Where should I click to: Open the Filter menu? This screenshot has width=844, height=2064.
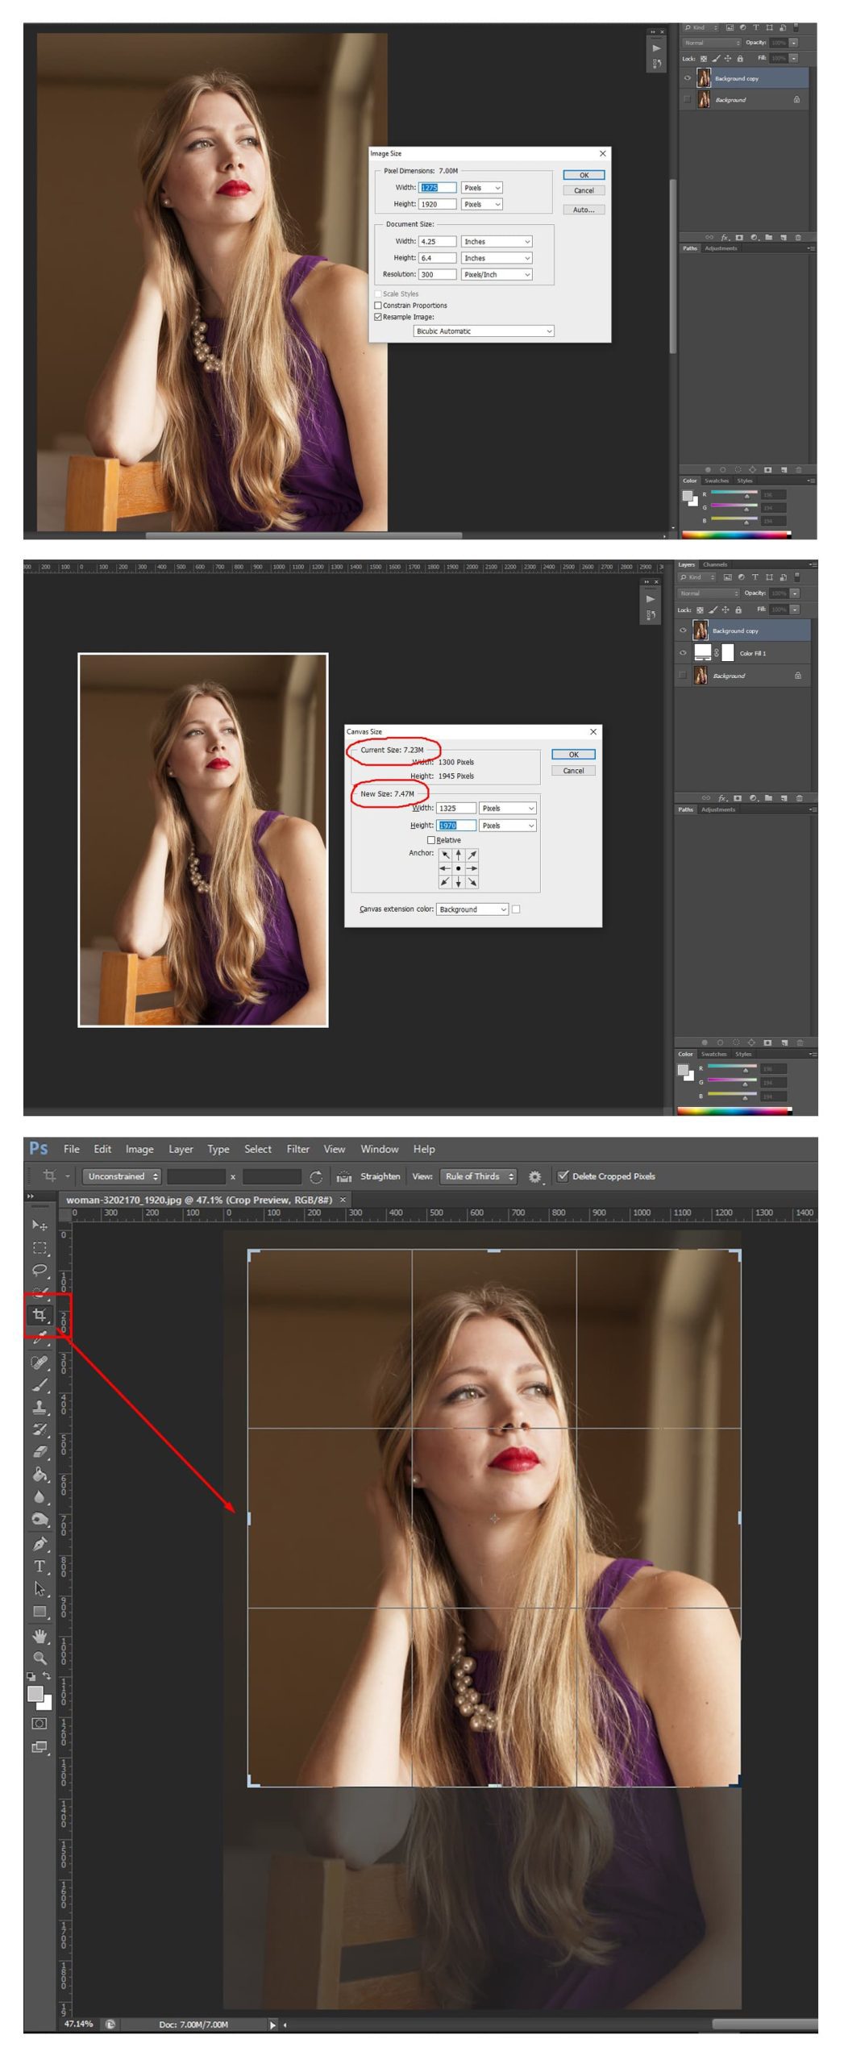coord(297,1149)
